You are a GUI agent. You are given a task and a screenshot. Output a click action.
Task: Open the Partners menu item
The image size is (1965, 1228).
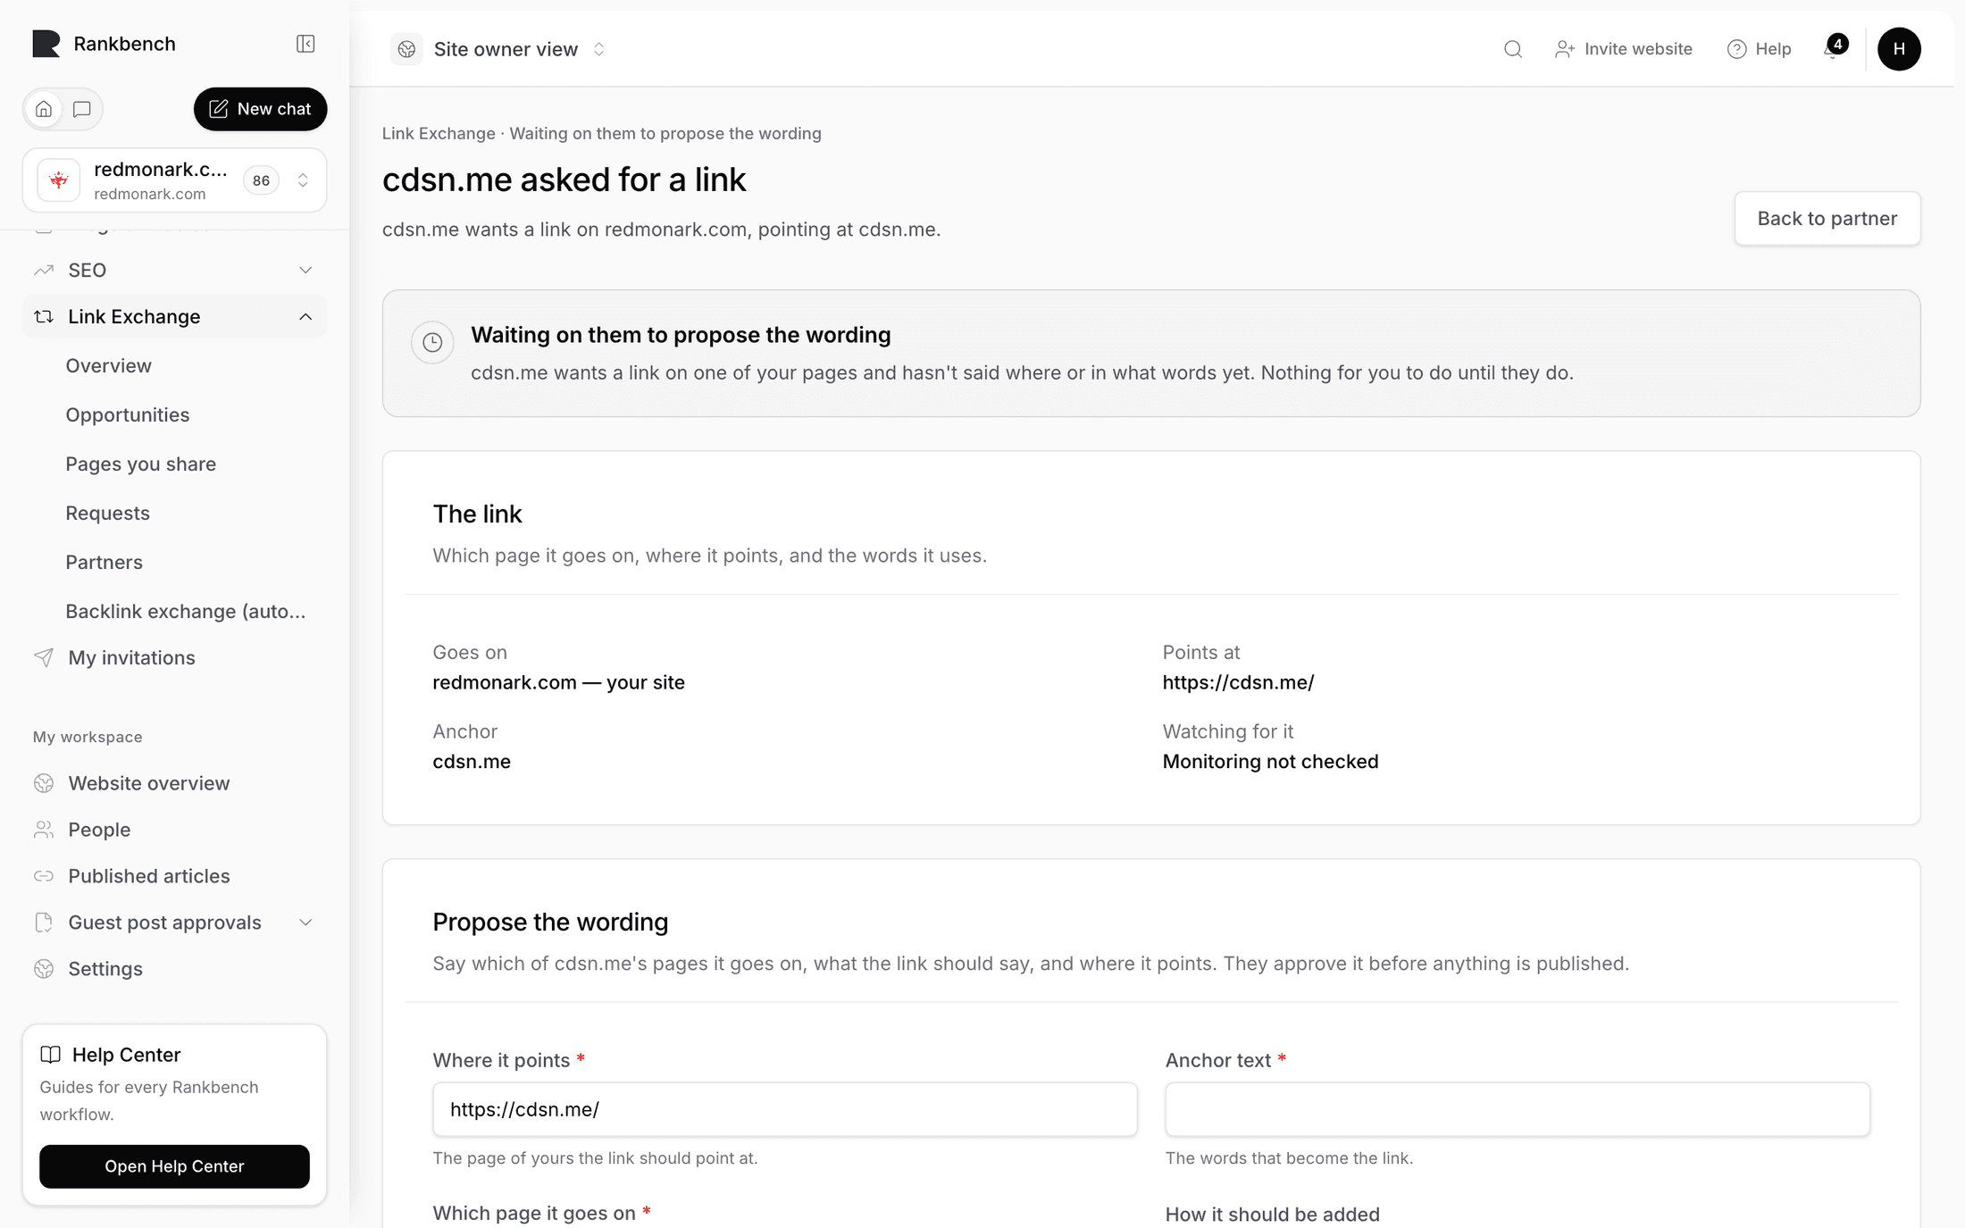point(105,562)
